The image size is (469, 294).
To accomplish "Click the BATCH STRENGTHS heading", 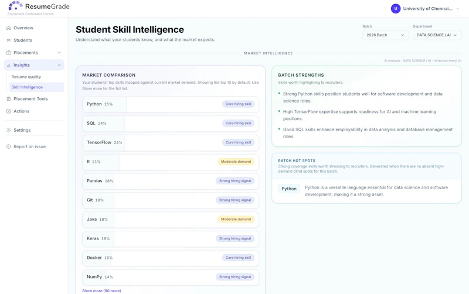I will point(301,75).
